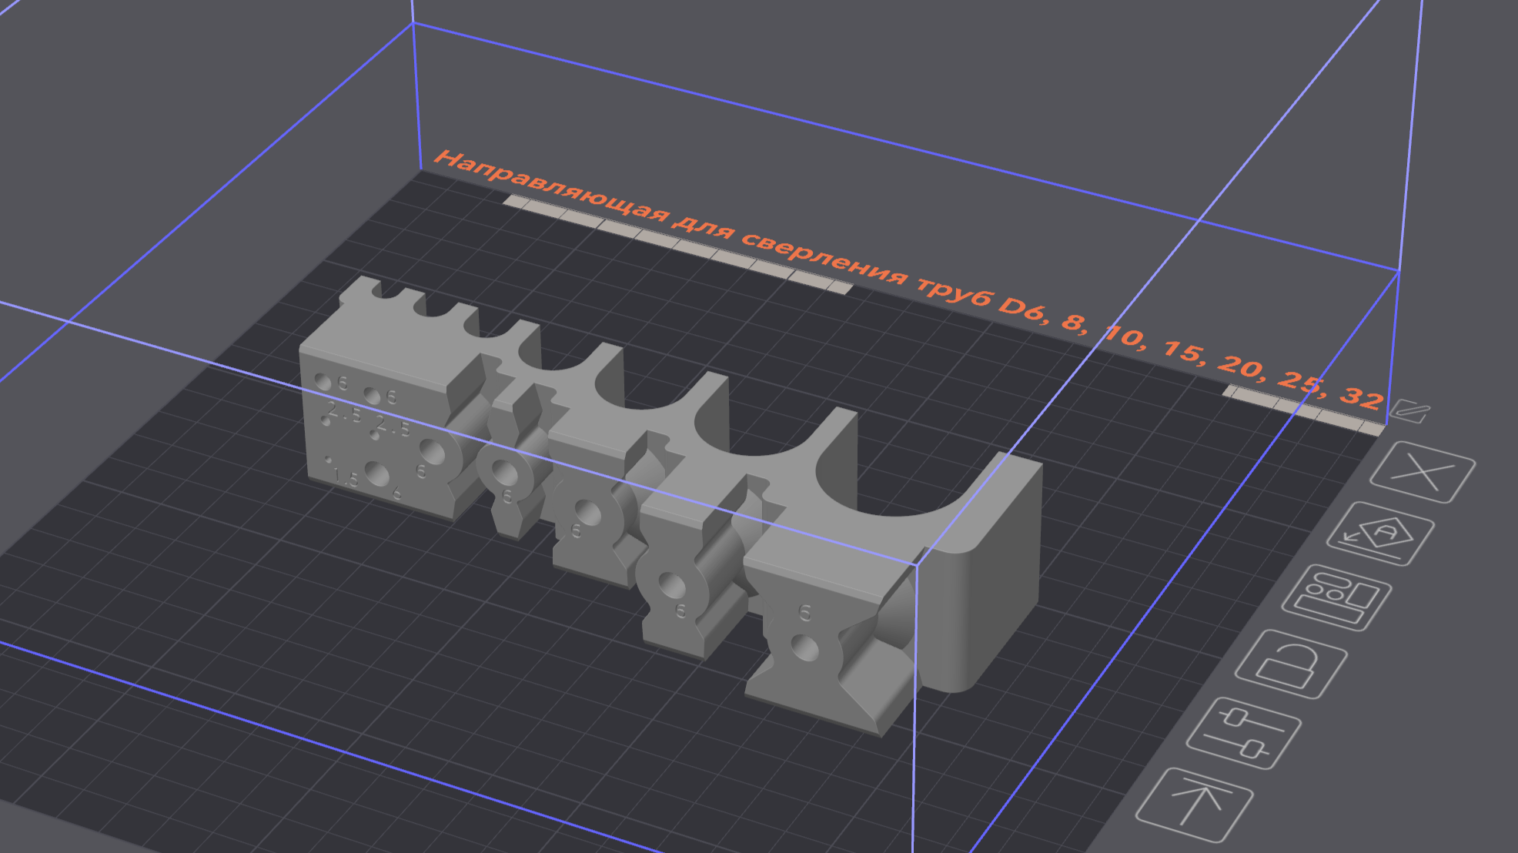Image resolution: width=1518 pixels, height=853 pixels.
Task: Select the leftmost block with 2.5 labels
Action: click(x=377, y=431)
